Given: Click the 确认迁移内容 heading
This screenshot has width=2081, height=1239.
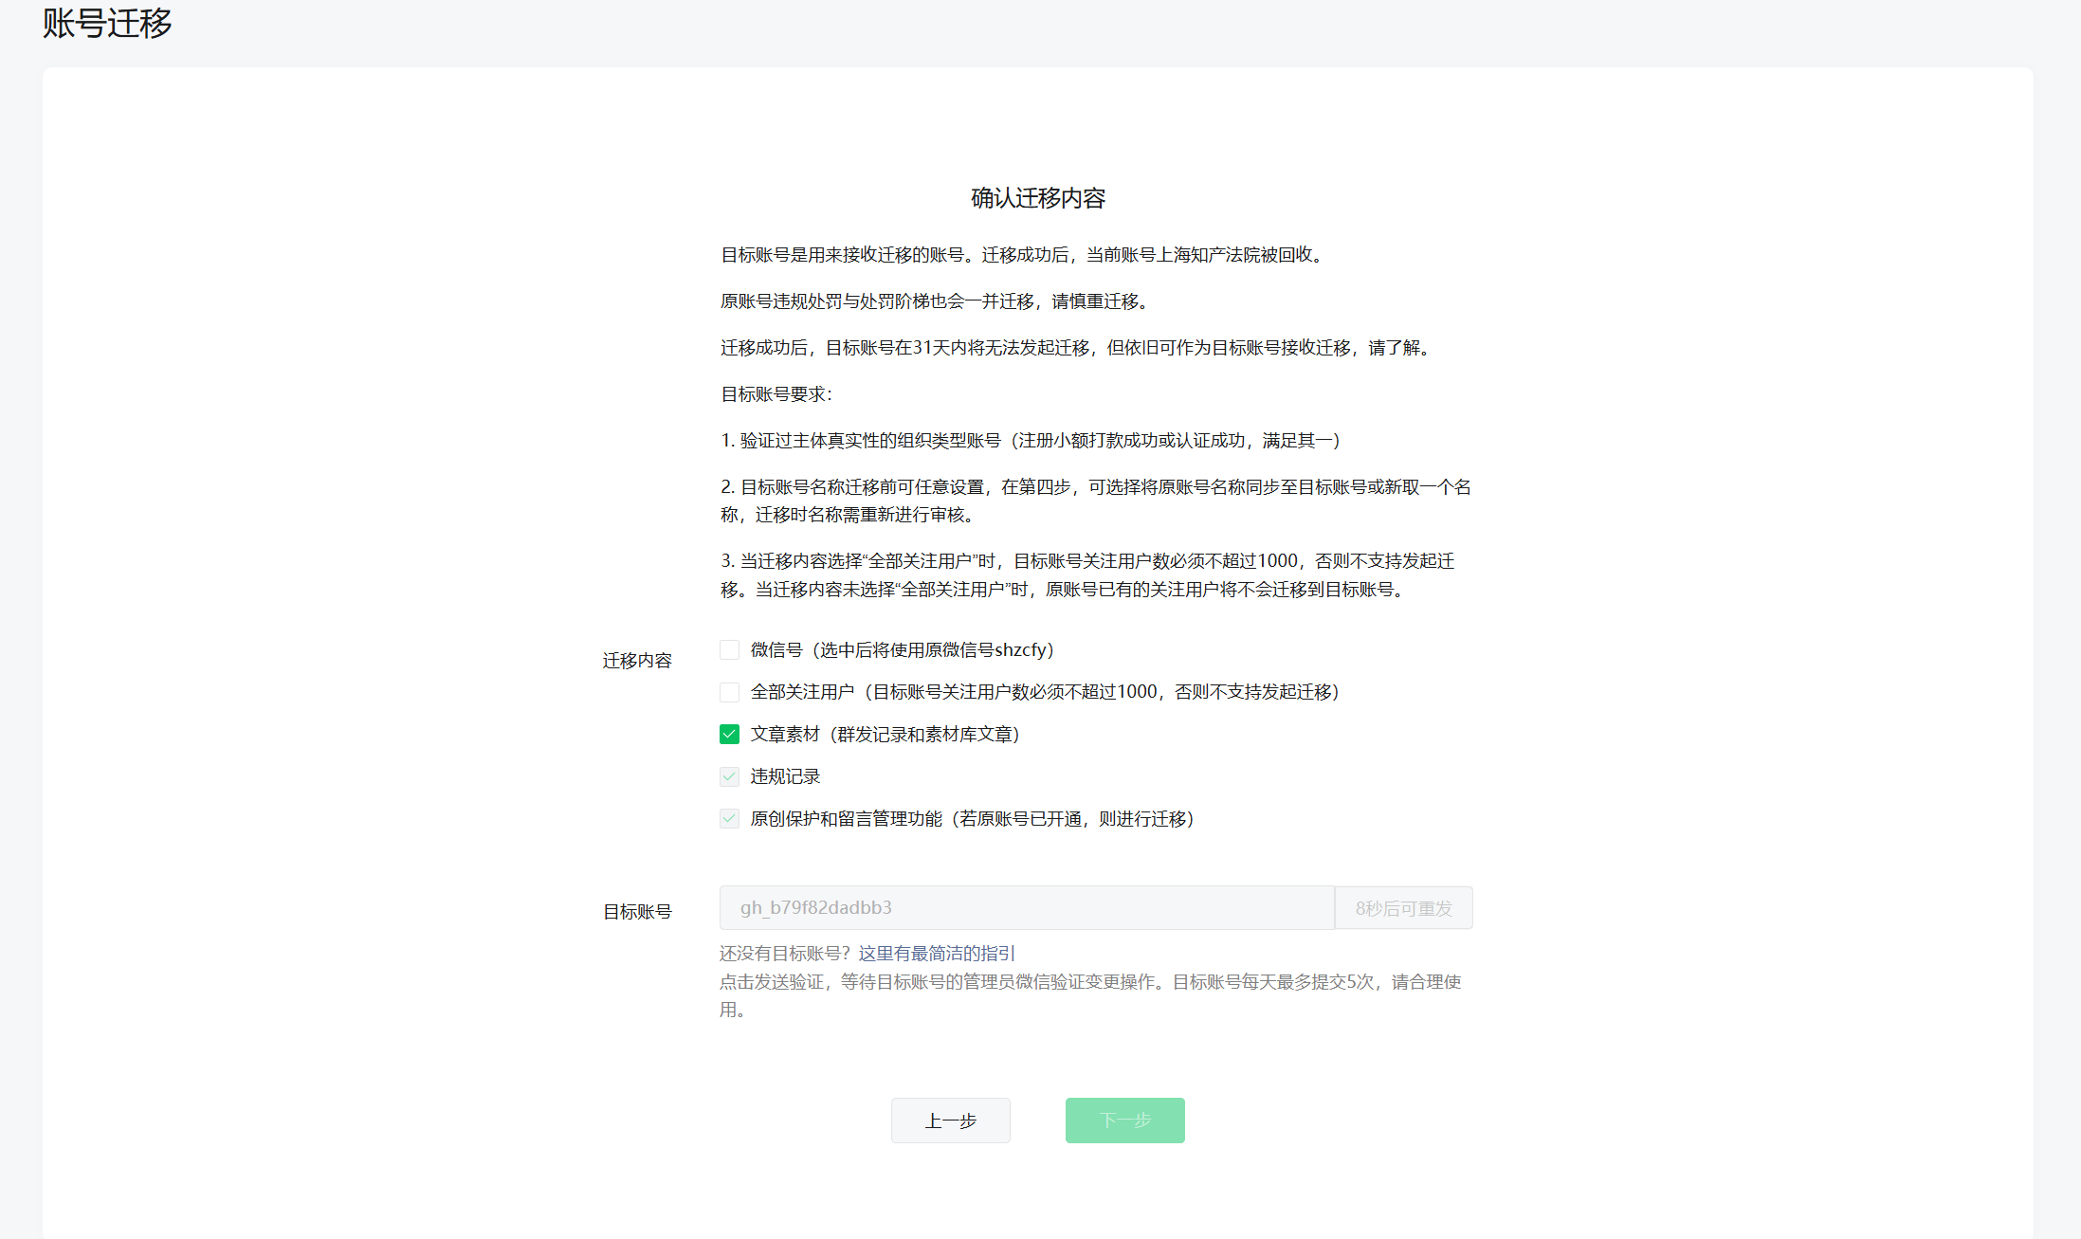Looking at the screenshot, I should click(1038, 198).
